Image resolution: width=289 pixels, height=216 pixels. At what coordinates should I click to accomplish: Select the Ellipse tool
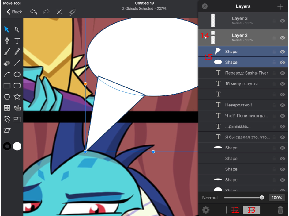[17, 75]
